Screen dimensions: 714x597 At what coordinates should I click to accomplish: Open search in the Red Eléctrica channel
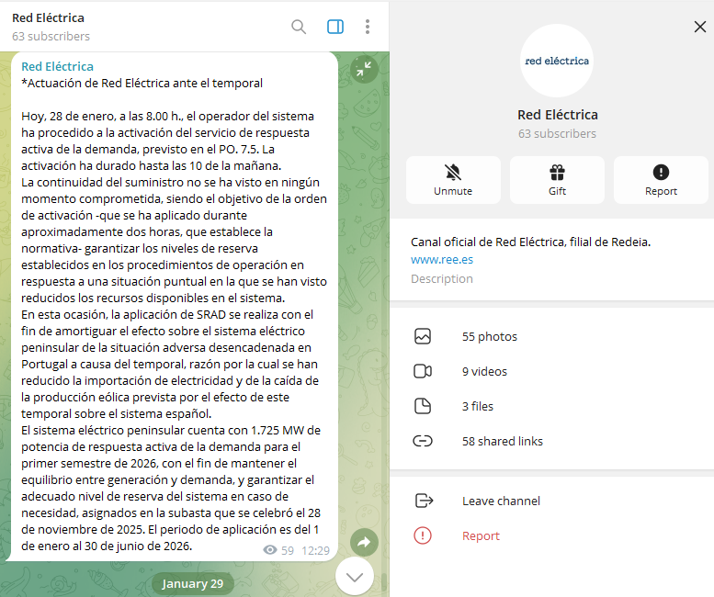click(x=299, y=27)
